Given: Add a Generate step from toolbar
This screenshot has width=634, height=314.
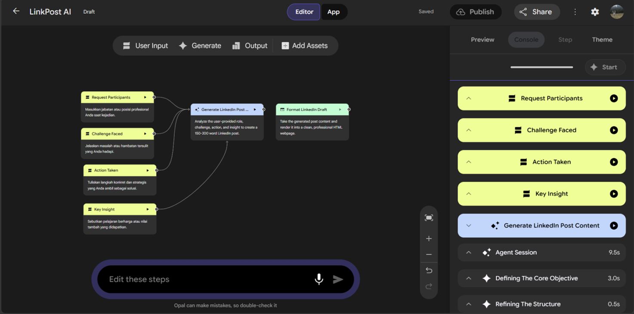Looking at the screenshot, I should click(x=200, y=46).
